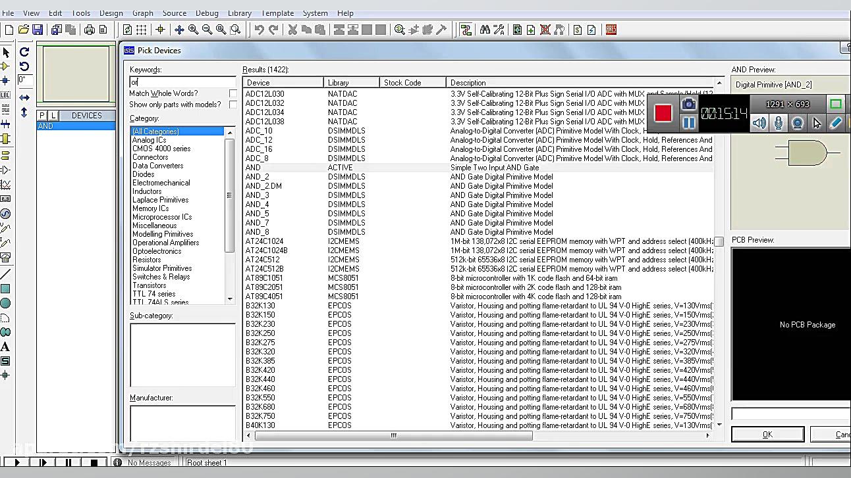Click the rotate clockwise icon
Screen dimensions: 851x478
click(24, 52)
